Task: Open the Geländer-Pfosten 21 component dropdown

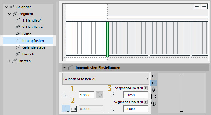Action: click(105, 79)
